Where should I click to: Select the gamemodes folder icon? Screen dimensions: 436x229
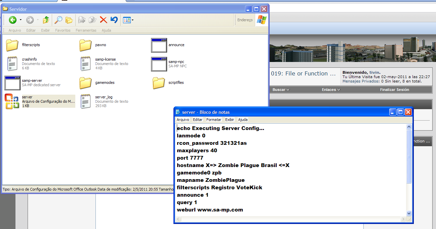click(85, 83)
